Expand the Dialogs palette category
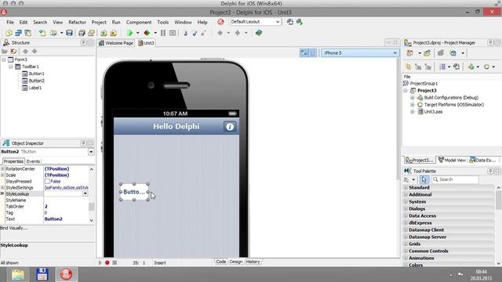Image resolution: width=502 pixels, height=282 pixels. pos(406,209)
